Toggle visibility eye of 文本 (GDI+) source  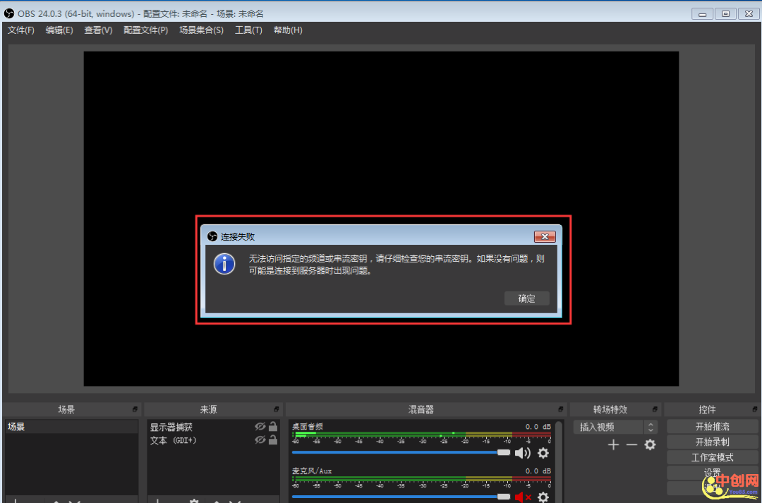tap(260, 440)
